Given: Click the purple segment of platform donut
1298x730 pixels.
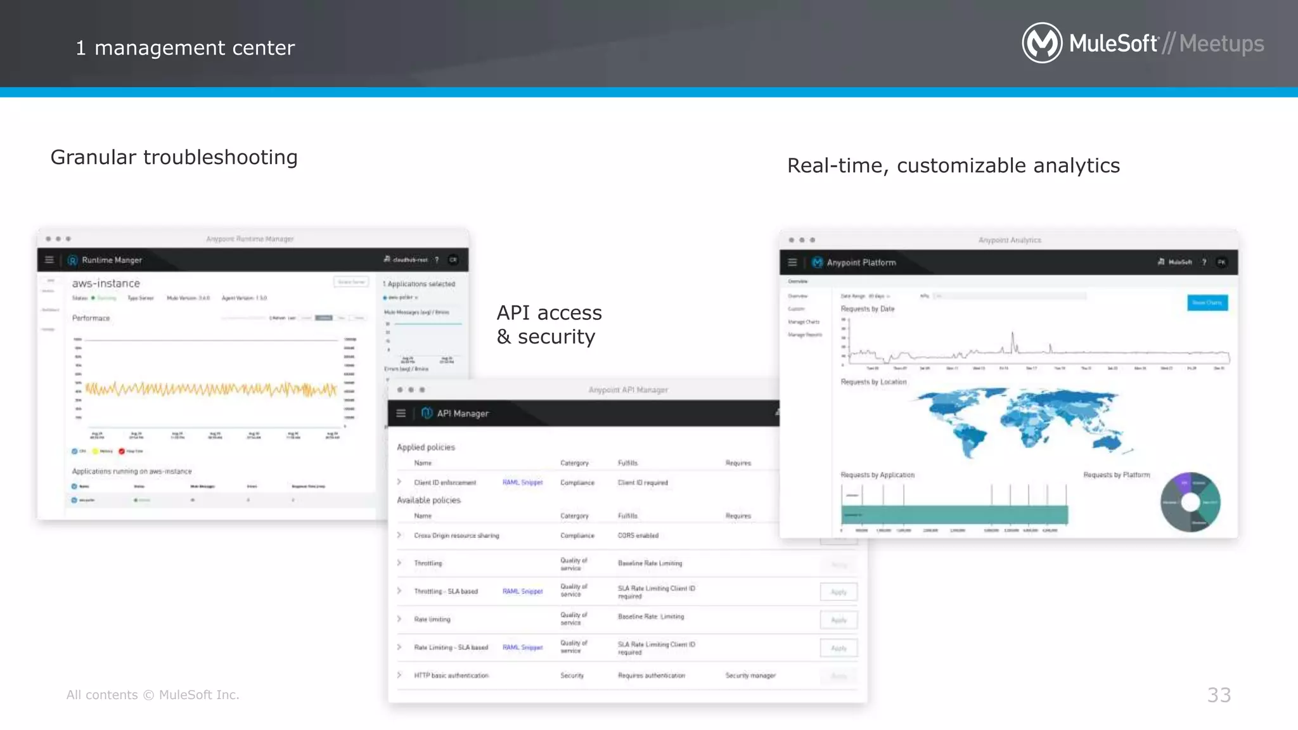Looking at the screenshot, I should click(x=1183, y=483).
